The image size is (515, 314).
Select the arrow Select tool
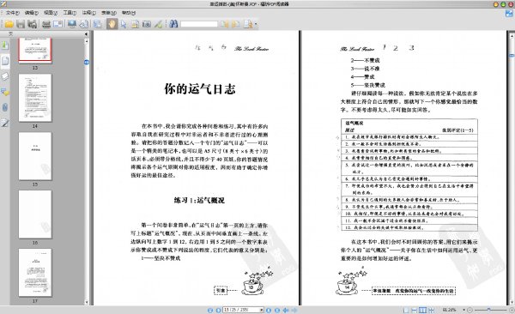click(124, 24)
